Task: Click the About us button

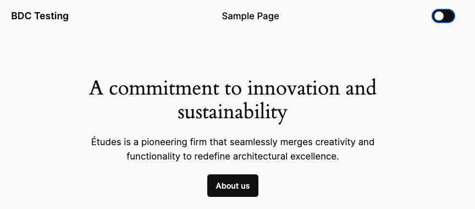Action: pos(233,186)
